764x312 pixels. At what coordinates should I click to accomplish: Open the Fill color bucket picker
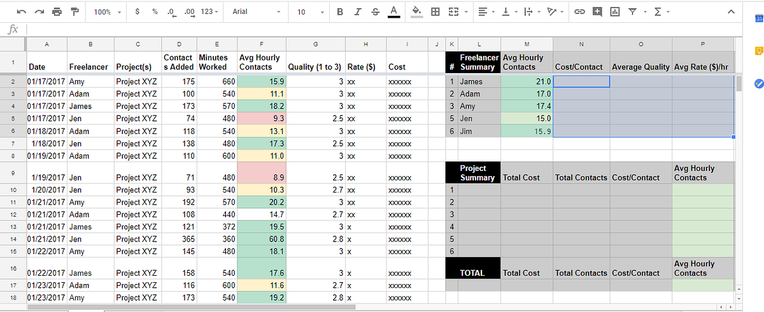pyautogui.click(x=417, y=12)
